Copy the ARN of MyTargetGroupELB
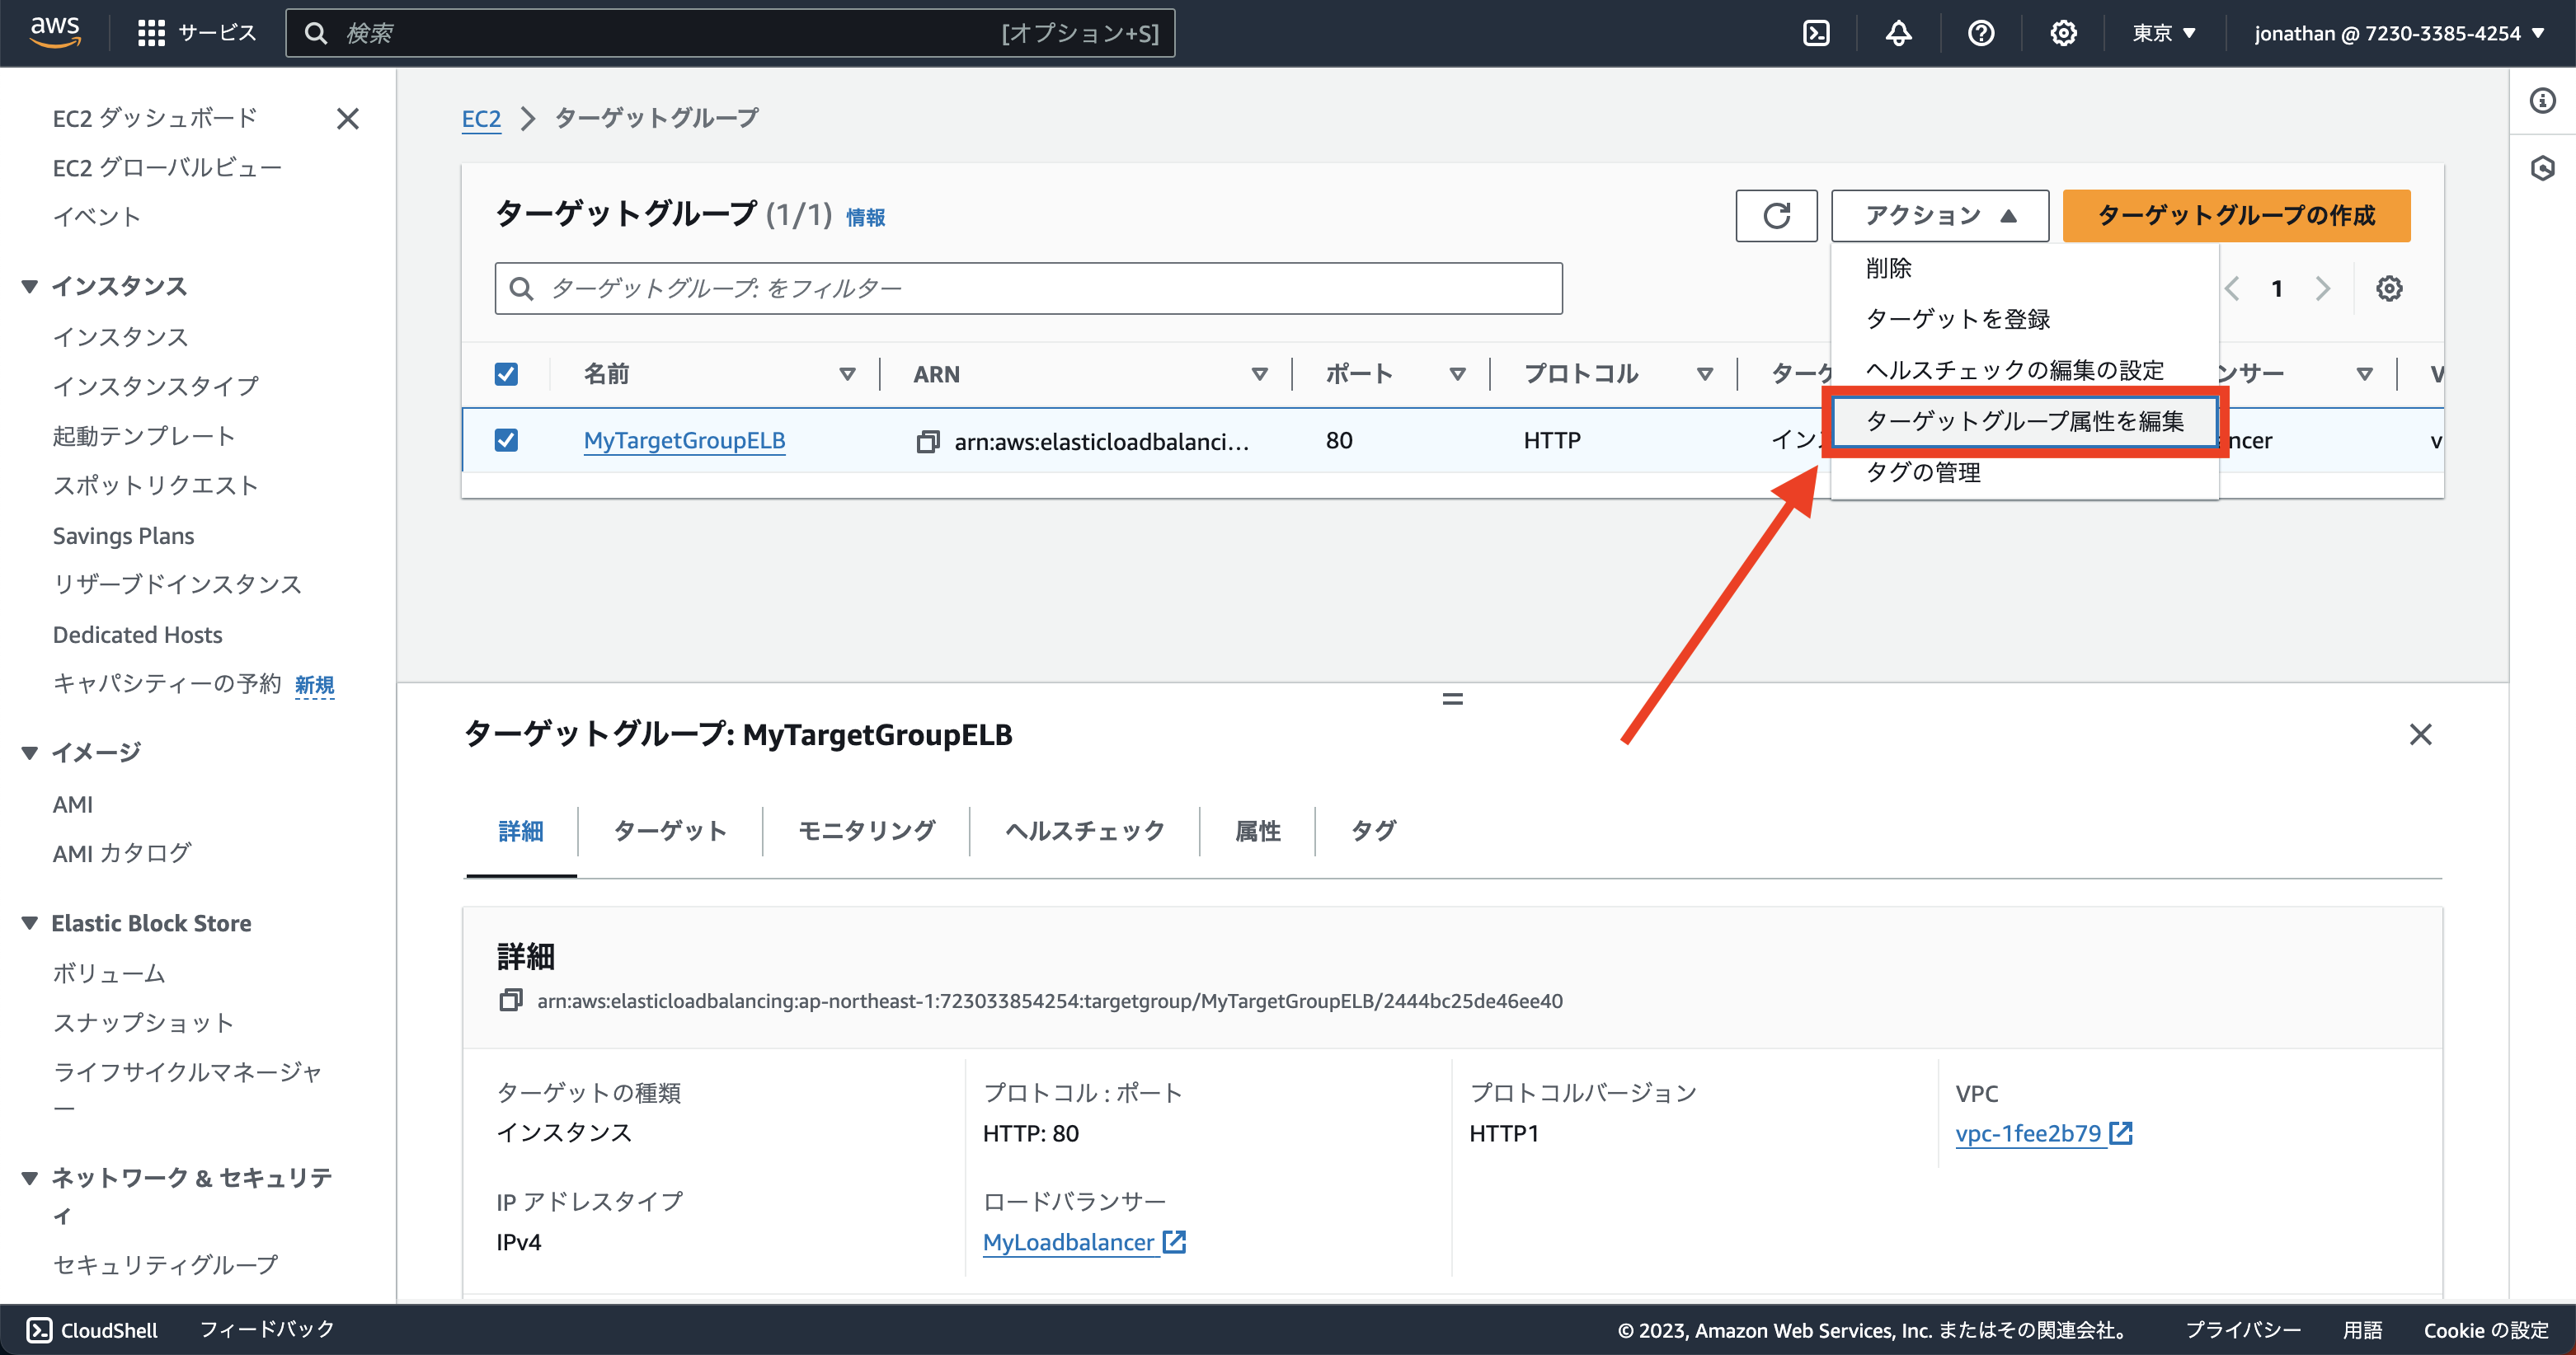Image resolution: width=2576 pixels, height=1355 pixels. 928,441
